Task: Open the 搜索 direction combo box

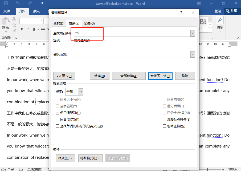Action: tap(74, 92)
